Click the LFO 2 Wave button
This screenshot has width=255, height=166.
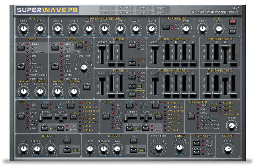point(106,117)
